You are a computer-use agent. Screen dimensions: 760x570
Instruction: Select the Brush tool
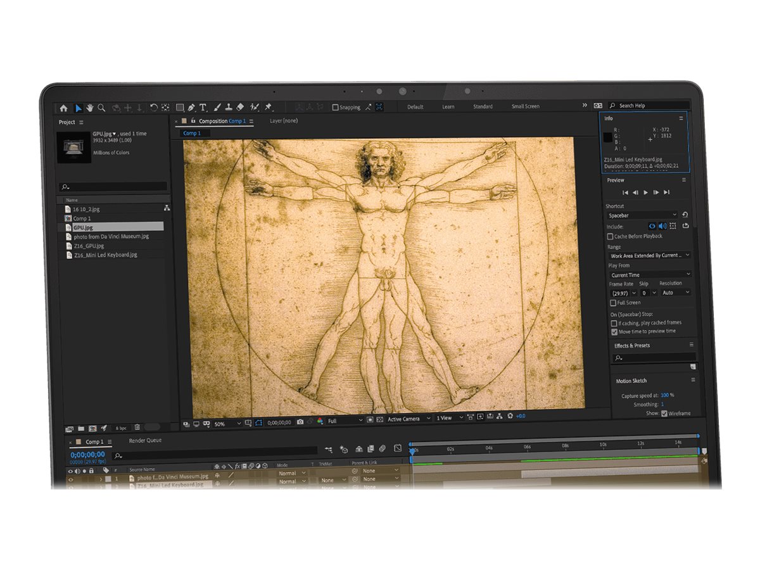tap(217, 108)
